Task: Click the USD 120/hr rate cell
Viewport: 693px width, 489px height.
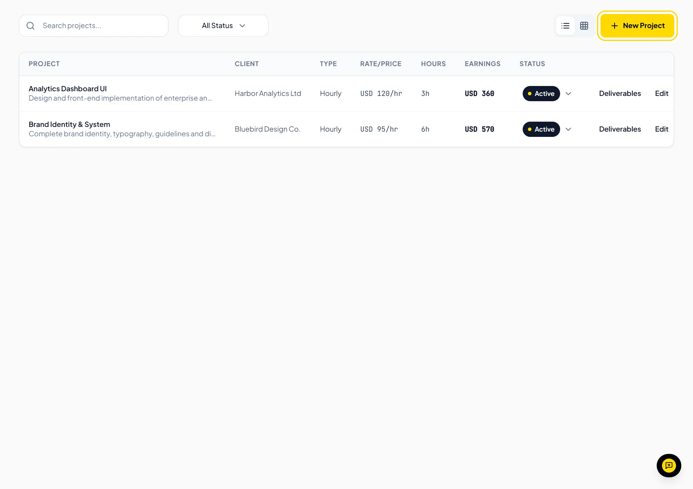Action: tap(381, 94)
